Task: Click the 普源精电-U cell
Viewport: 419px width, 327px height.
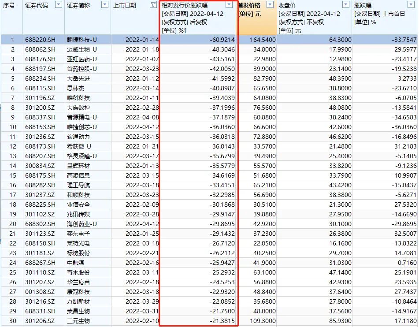Action: [x=82, y=117]
